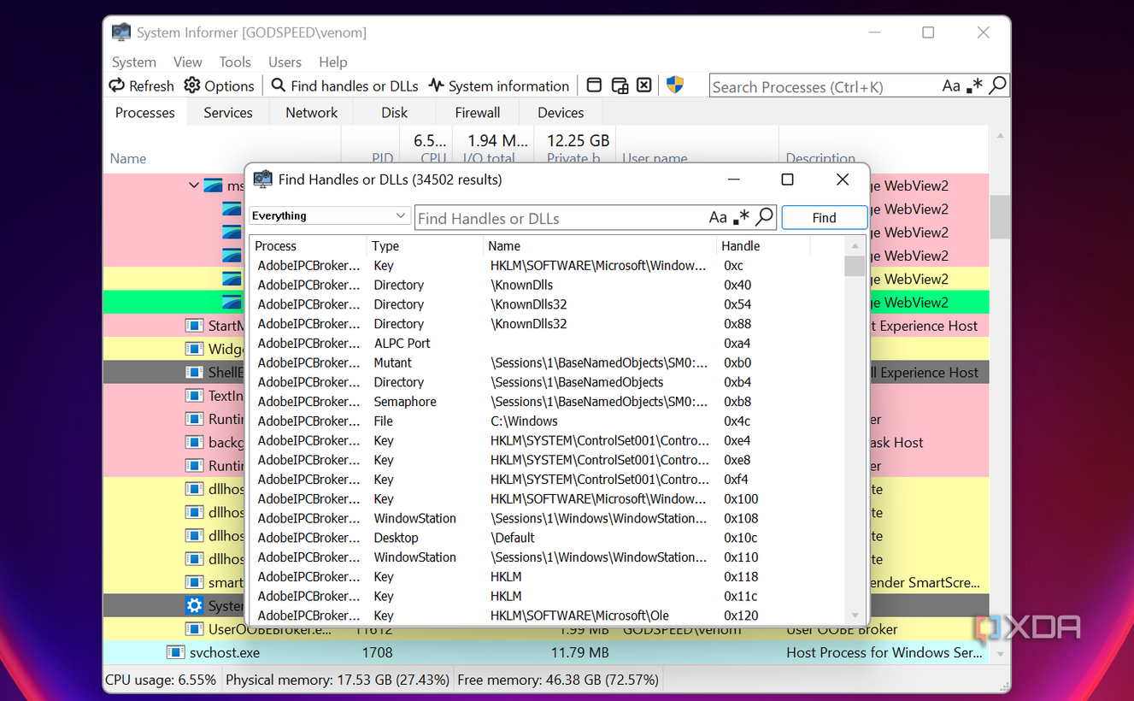The width and height of the screenshot is (1134, 701).
Task: Click the Physical memory status bar entry
Action: click(x=338, y=680)
